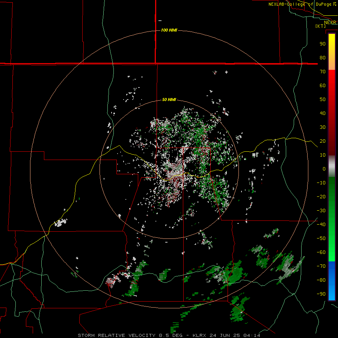Viewport: 338px width, 338px height.
Task: Click the 60 value on velocity scale
Action: click(323, 85)
